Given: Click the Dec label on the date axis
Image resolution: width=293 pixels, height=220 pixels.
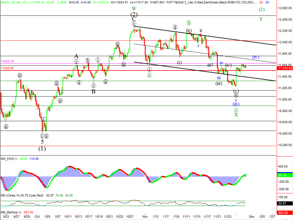Looking at the screenshot, I should coord(252,217).
